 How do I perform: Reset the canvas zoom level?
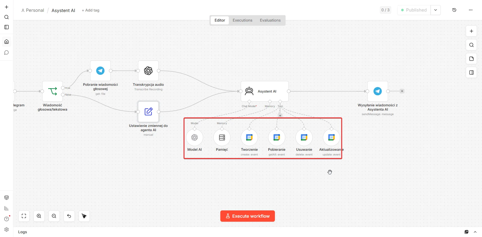tap(69, 216)
